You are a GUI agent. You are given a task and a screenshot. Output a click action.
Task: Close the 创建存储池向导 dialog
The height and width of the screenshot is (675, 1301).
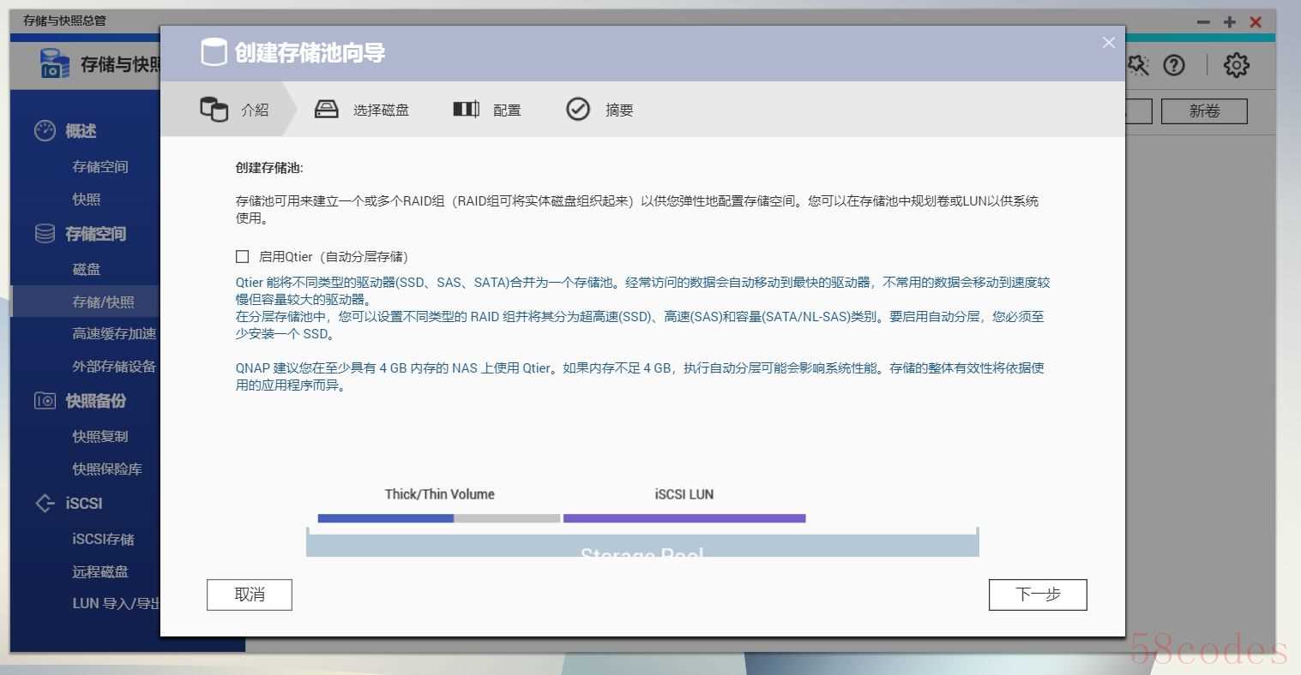coord(1109,43)
